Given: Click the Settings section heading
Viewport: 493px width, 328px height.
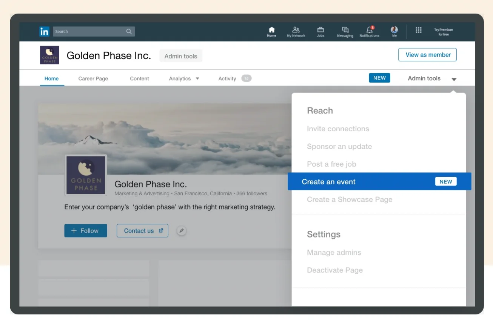Looking at the screenshot, I should coord(324,234).
